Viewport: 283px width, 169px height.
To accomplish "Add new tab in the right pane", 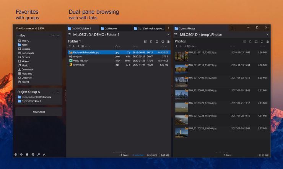I will (232, 28).
